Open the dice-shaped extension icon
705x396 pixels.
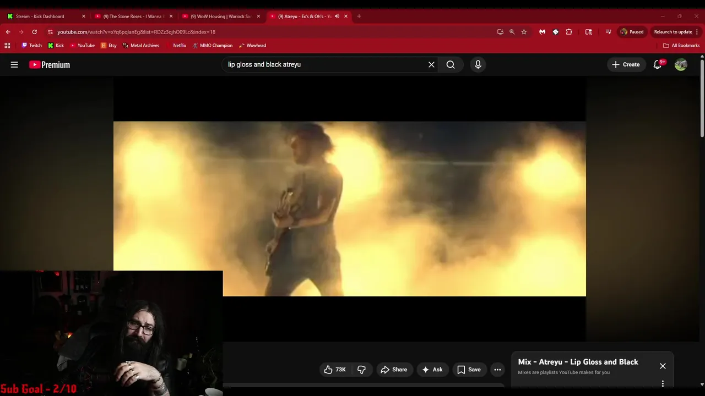click(556, 32)
